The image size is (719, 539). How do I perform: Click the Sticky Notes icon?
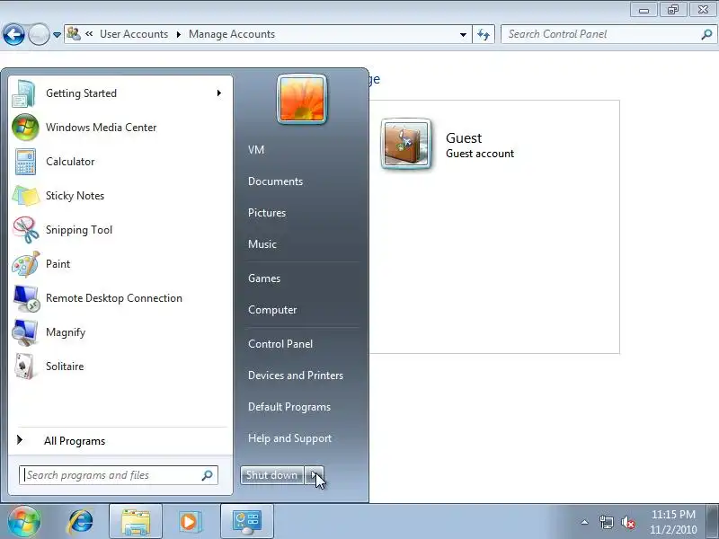pos(25,196)
